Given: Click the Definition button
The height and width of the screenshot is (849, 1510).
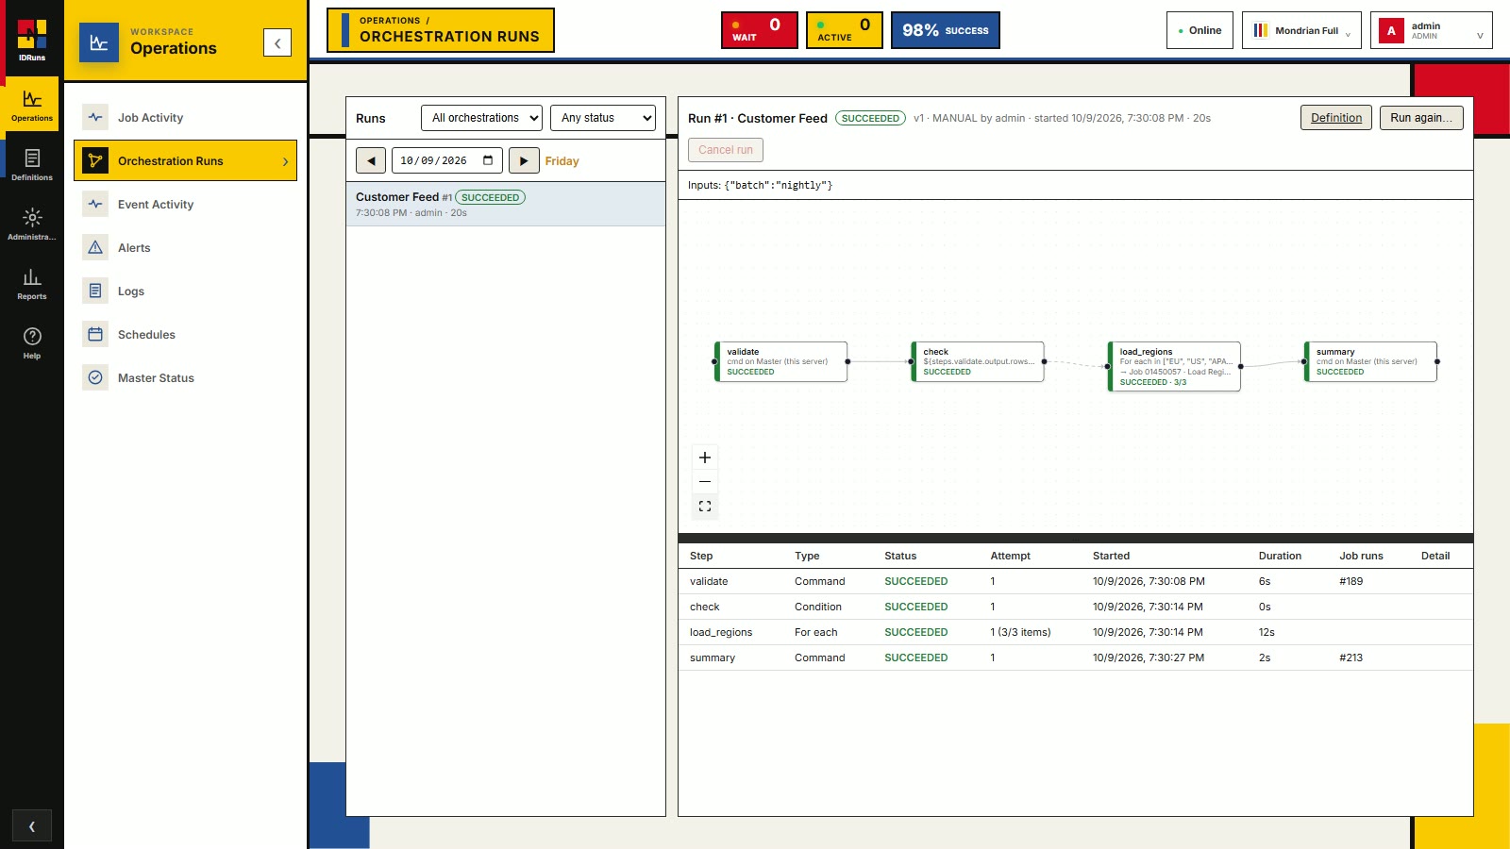Looking at the screenshot, I should pos(1336,118).
